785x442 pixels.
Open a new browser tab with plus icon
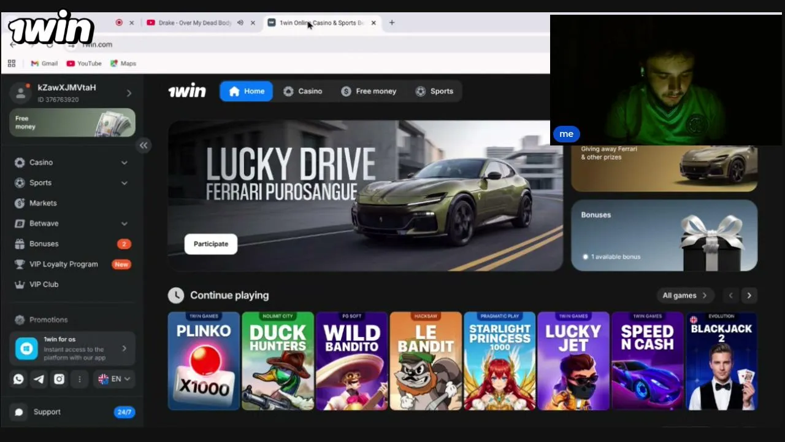point(392,23)
